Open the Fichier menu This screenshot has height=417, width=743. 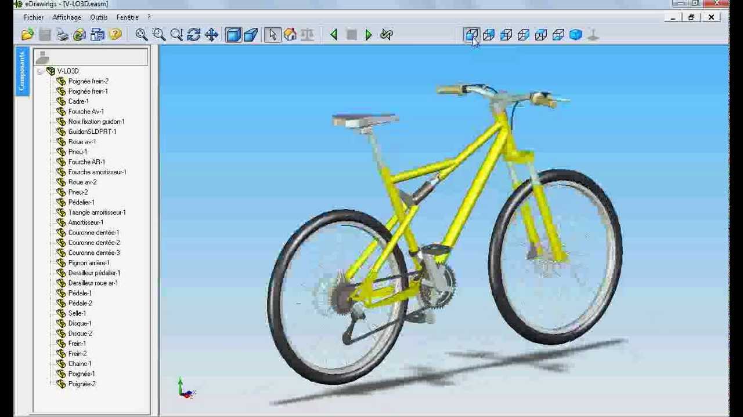pos(34,17)
